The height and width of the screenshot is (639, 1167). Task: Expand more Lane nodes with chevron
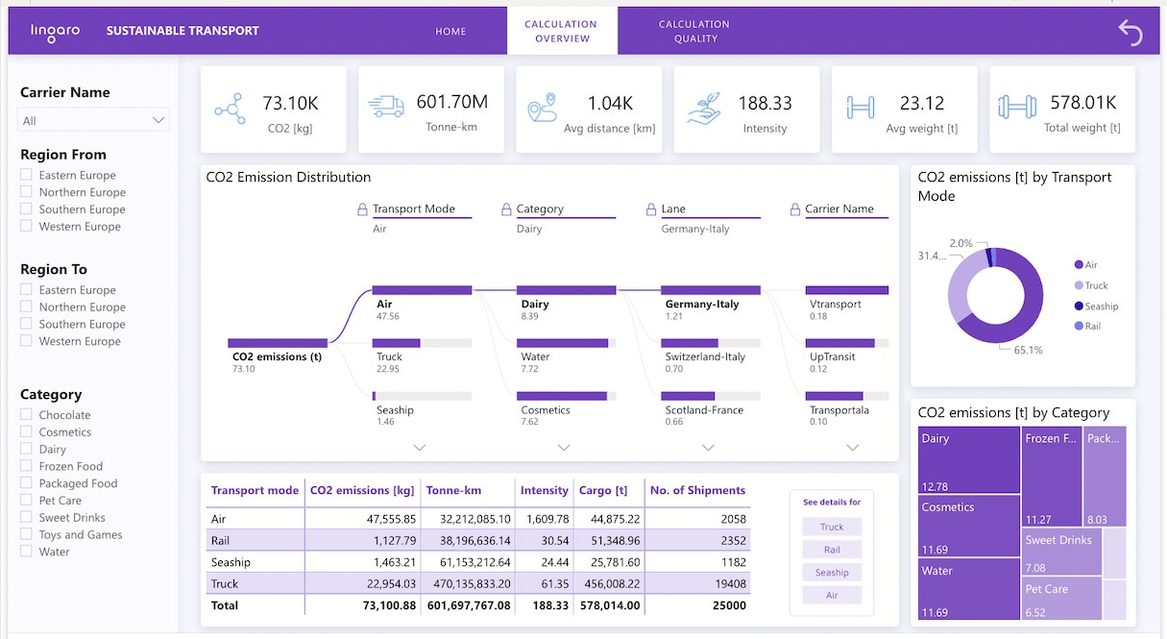708,448
